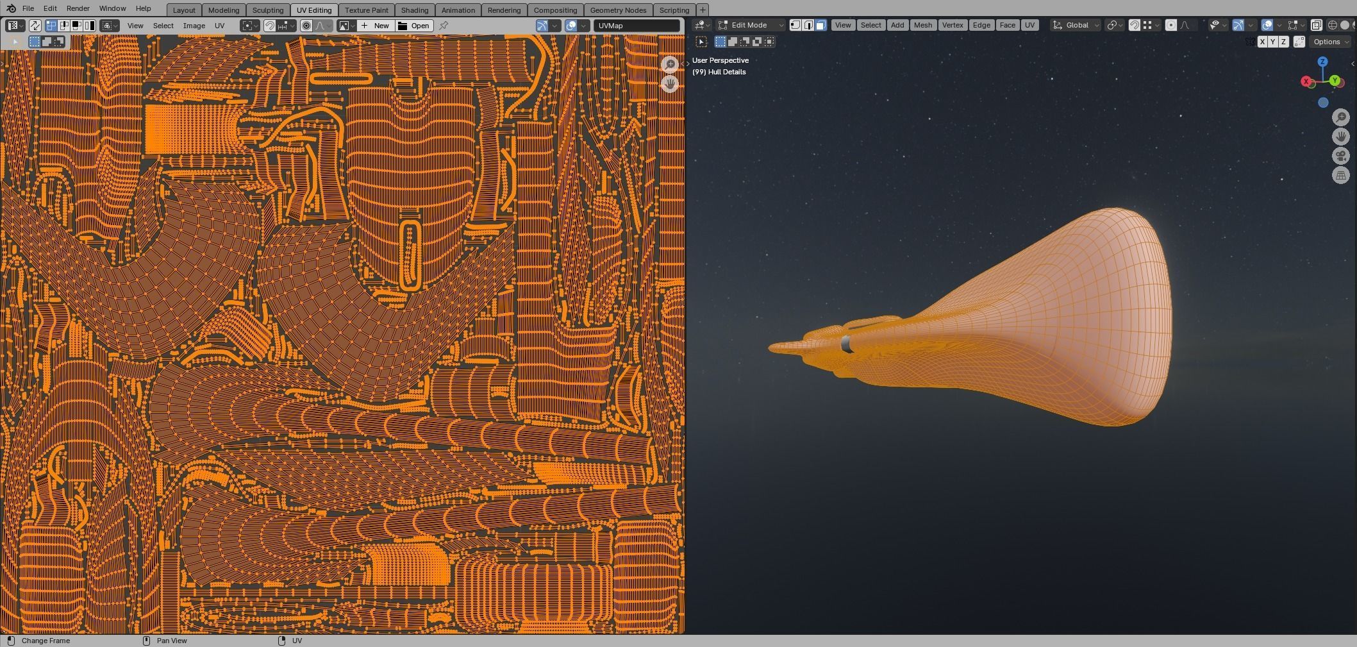1357x647 pixels.
Task: Toggle the image pin icon
Action: (444, 26)
